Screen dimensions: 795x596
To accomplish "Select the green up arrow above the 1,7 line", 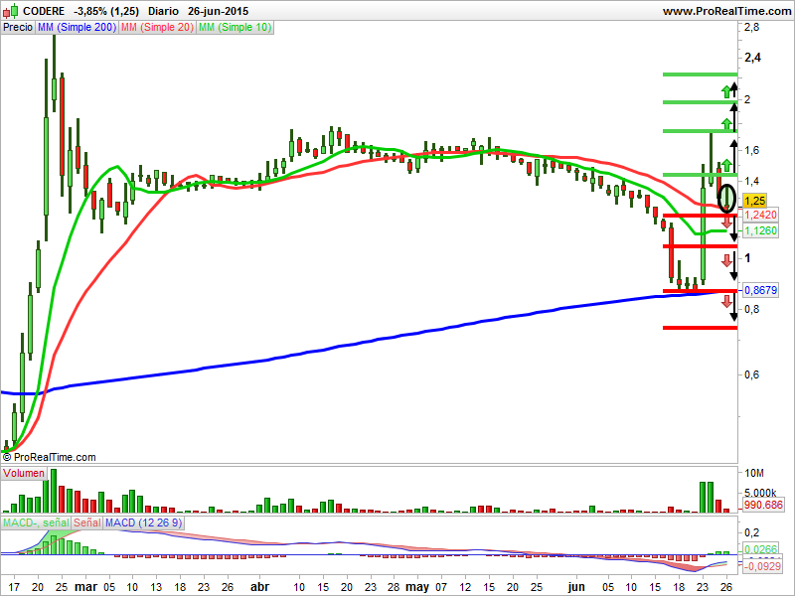I will coord(725,164).
